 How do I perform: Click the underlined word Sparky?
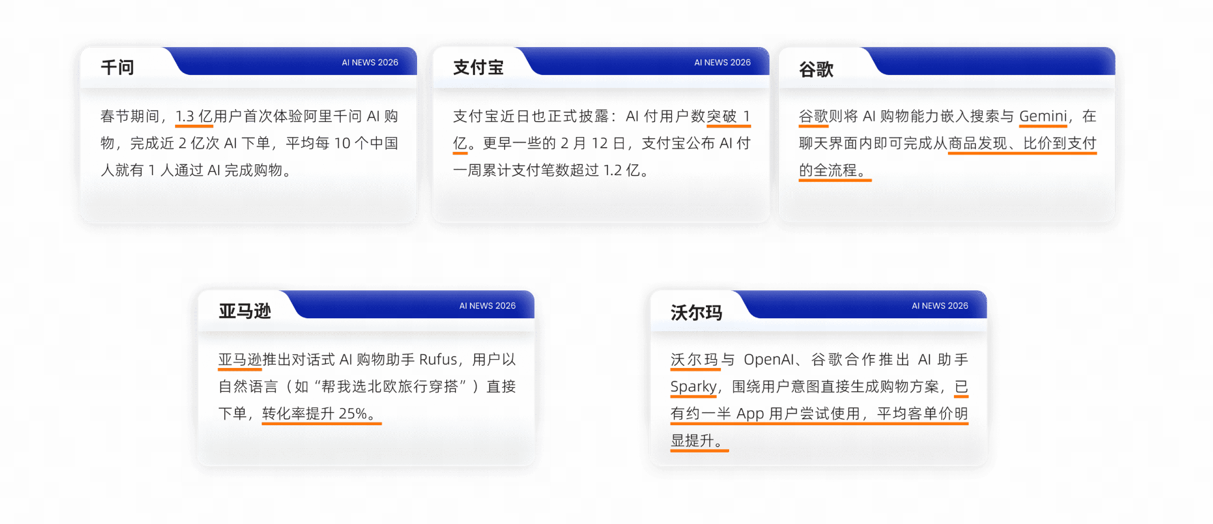tap(693, 386)
